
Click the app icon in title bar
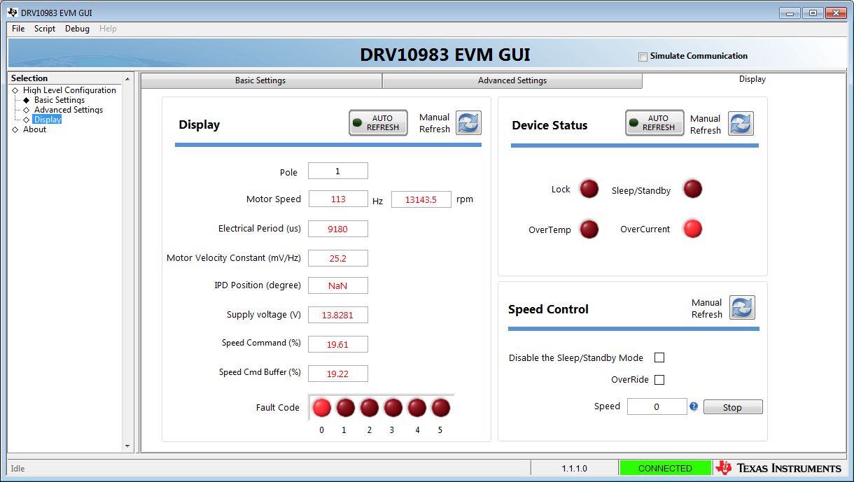[13, 13]
